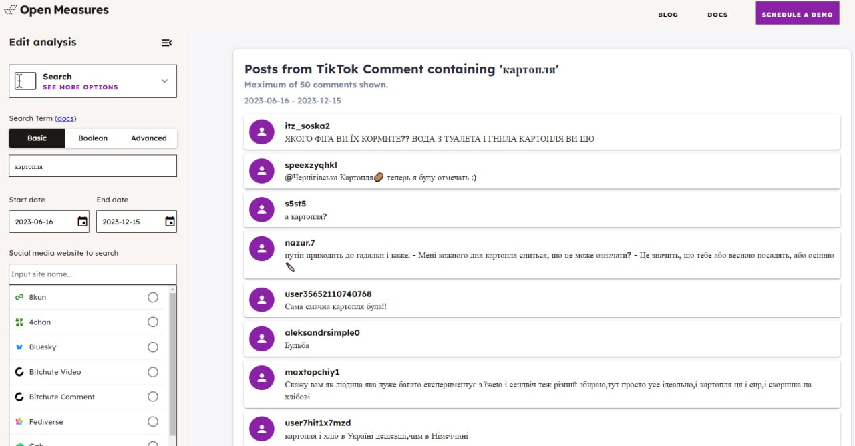Click aleksandrsimple0 avatar icon
Screen dimensions: 855x446
click(262, 339)
